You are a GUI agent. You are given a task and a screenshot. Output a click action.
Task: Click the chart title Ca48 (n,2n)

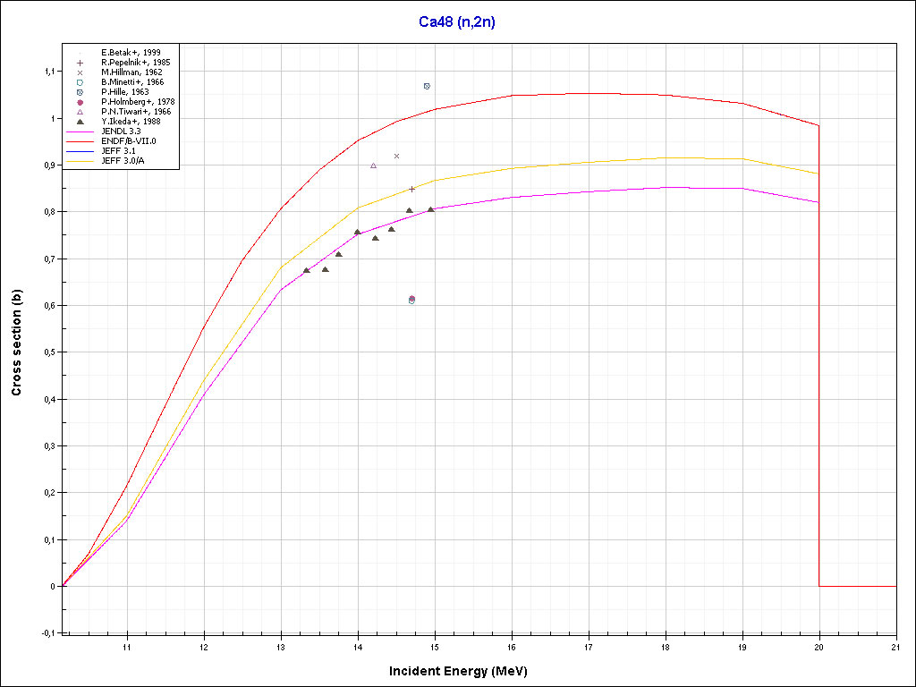[457, 21]
